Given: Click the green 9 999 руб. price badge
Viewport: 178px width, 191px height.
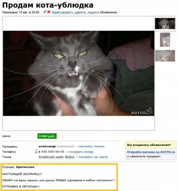Looking at the screenshot, I should click(47, 136).
